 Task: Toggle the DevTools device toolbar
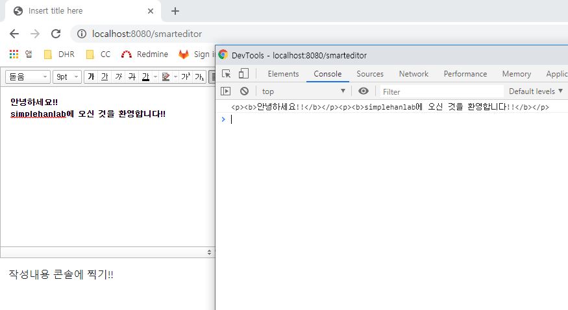[244, 74]
